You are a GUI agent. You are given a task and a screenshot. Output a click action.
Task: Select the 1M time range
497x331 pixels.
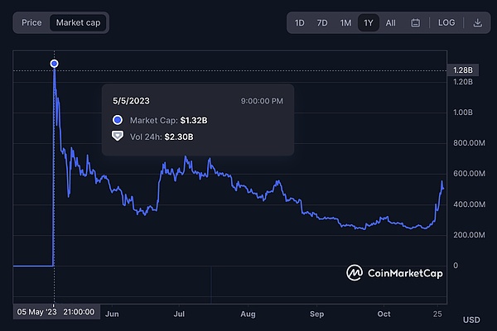click(345, 23)
